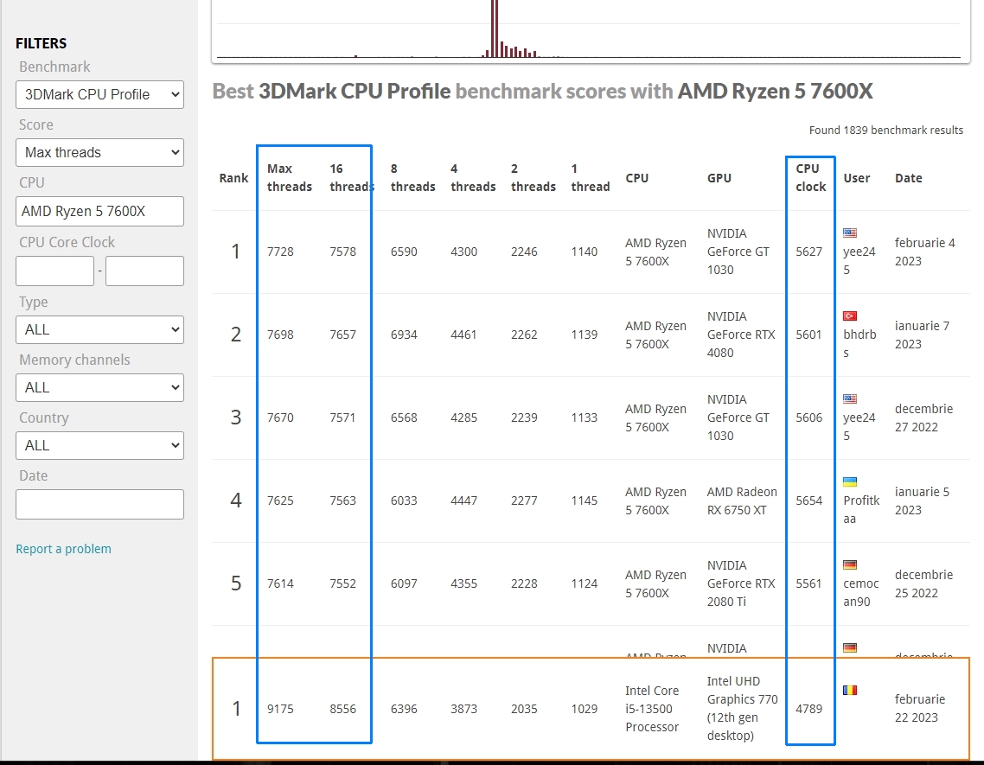Viewport: 984px width, 765px height.
Task: Select the 4 threads column header
Action: click(473, 177)
